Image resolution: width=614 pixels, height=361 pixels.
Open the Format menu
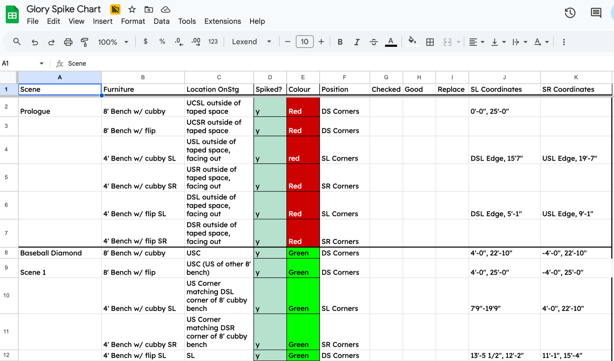133,21
